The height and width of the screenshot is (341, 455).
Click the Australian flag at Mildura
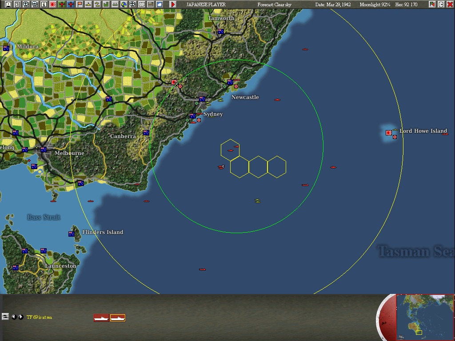[6, 48]
